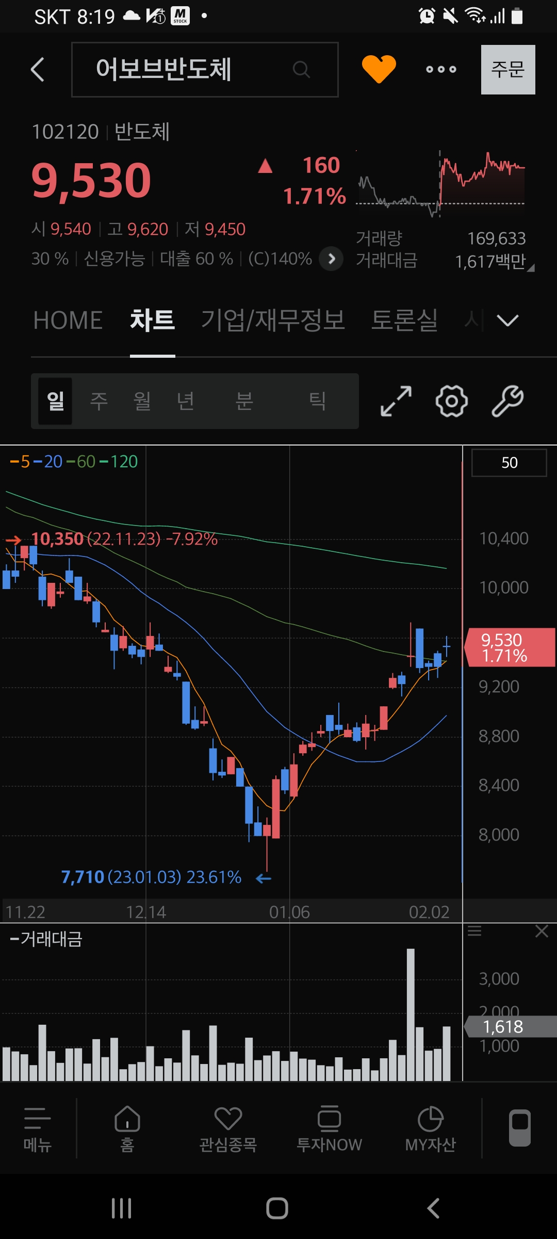Go to 홈 in the bottom bar

click(x=127, y=1130)
